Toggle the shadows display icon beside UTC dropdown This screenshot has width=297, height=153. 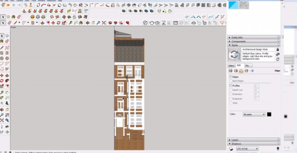tap(231, 149)
